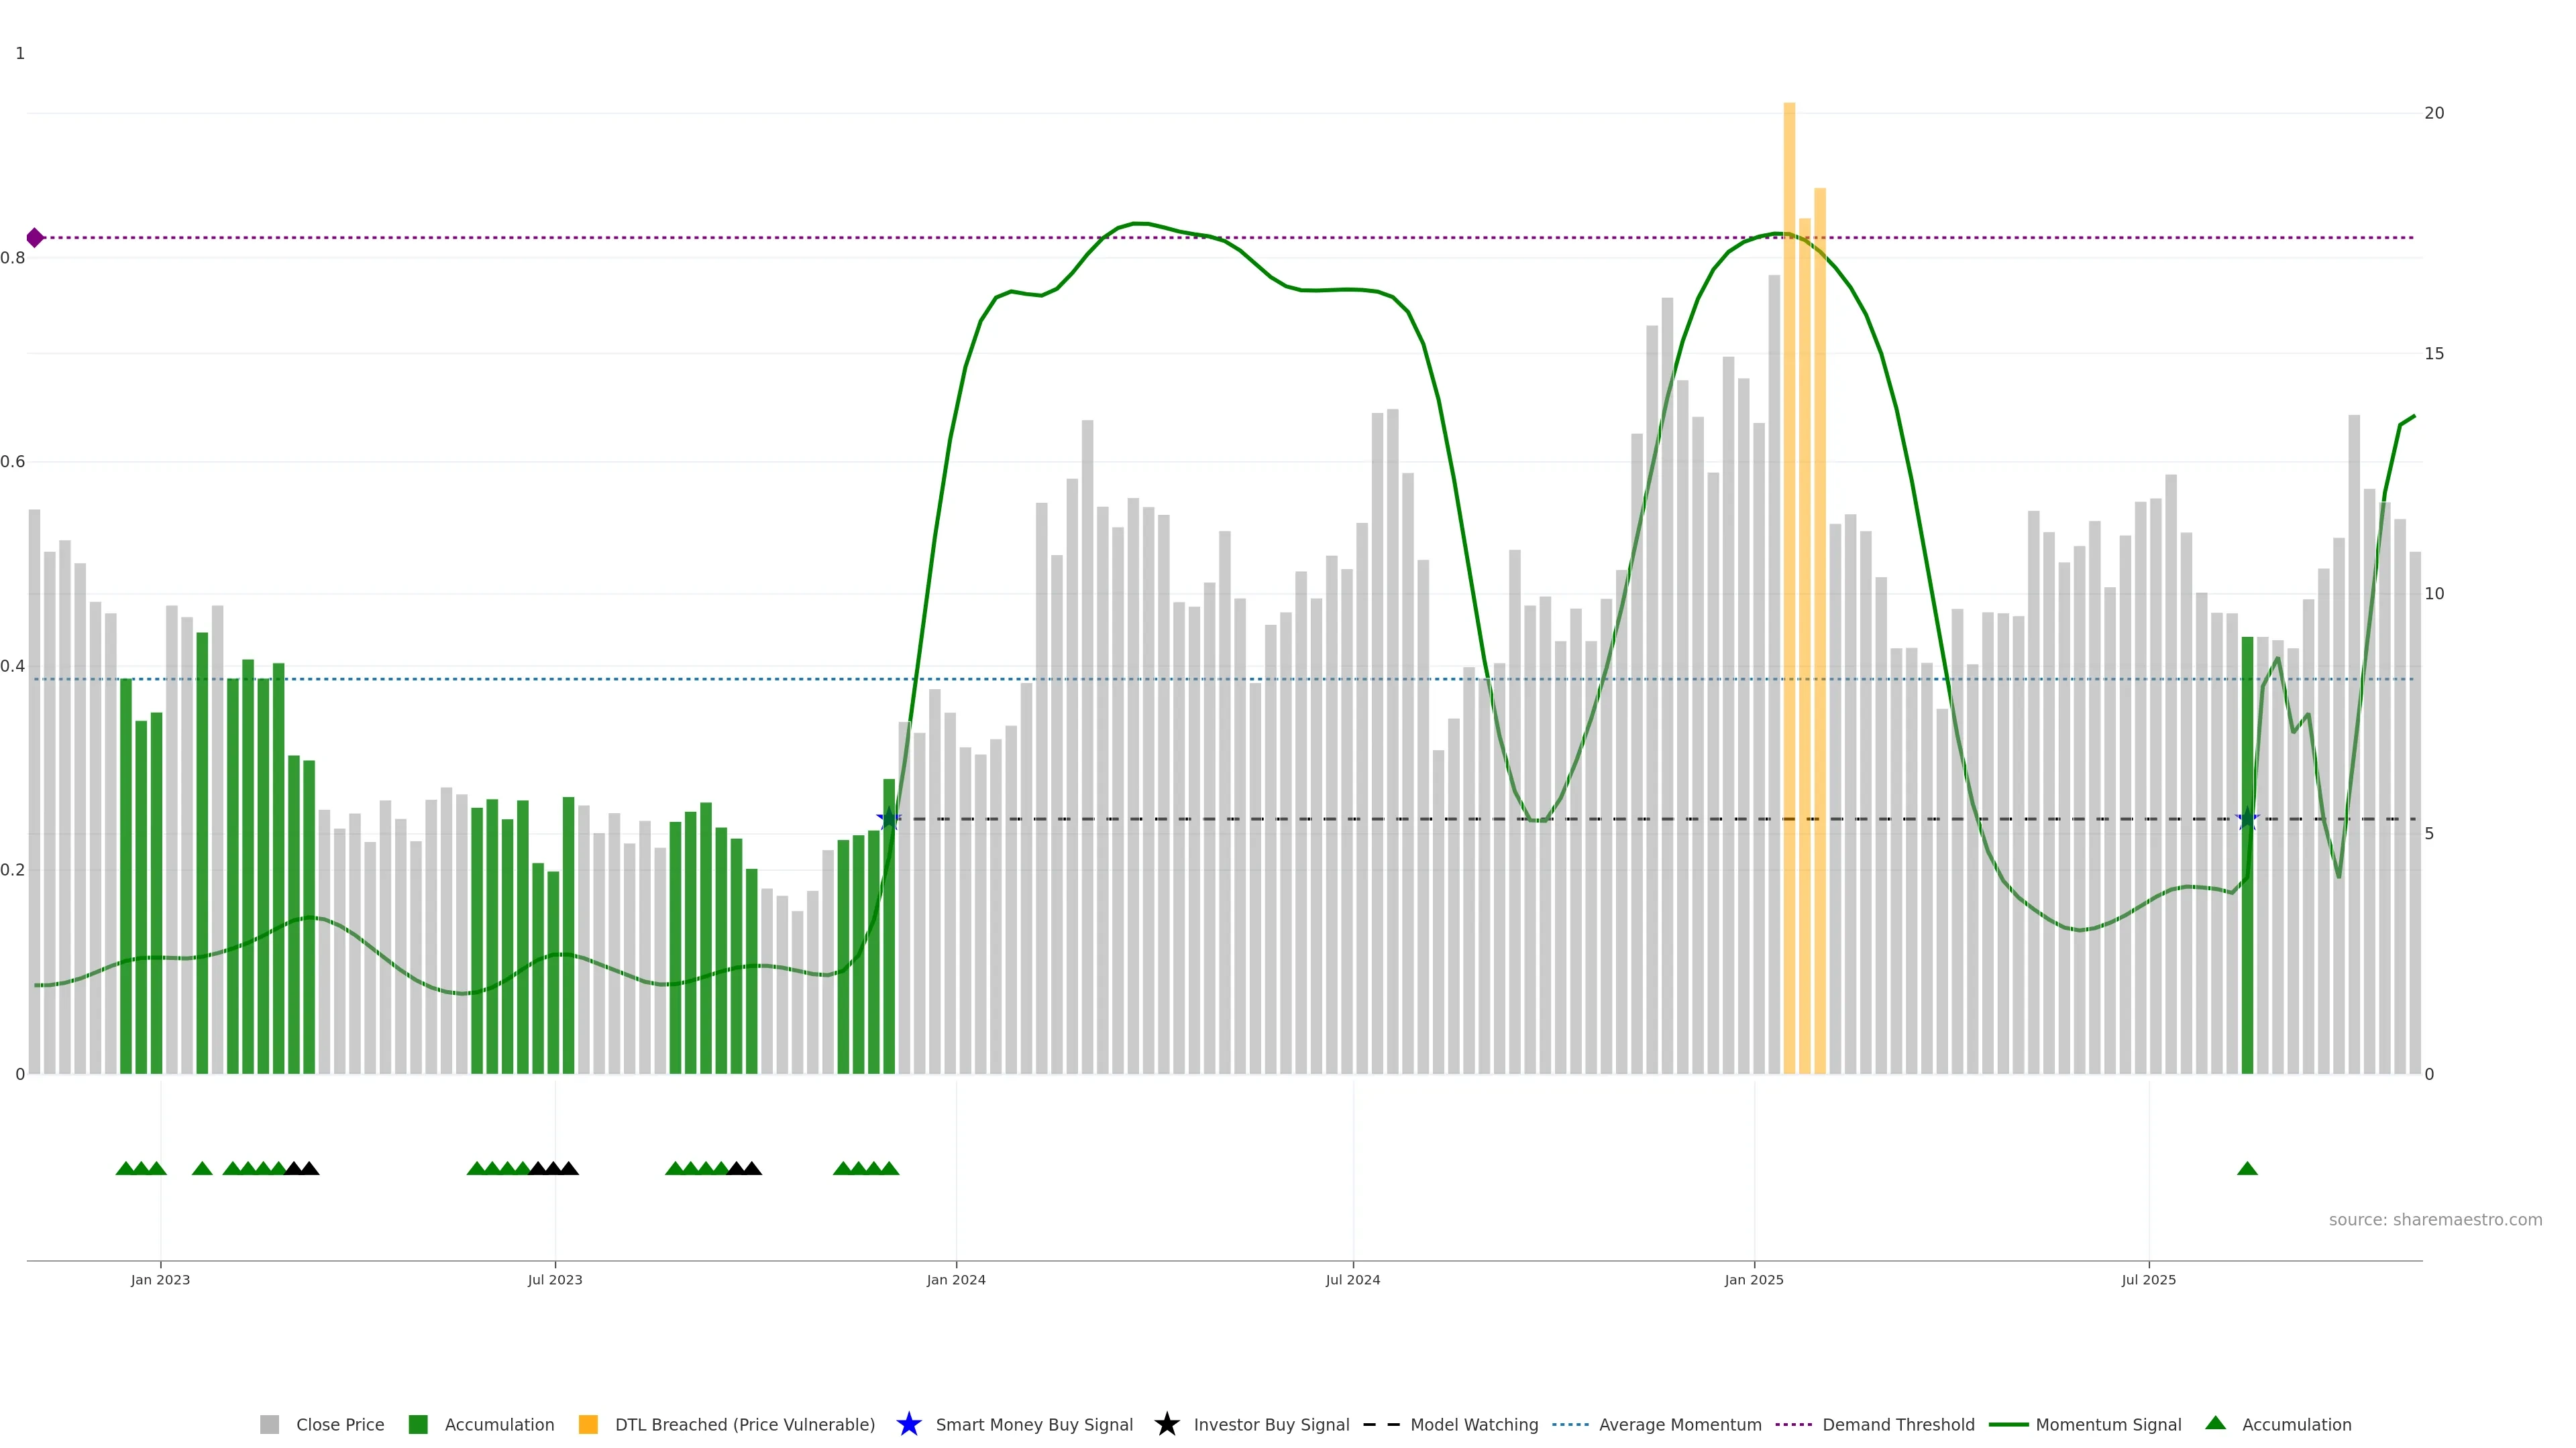
Task: Click the blue star icon in the legend
Action: (908, 1425)
